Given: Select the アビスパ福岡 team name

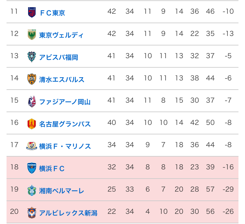Looking at the screenshot, I should point(58,57).
